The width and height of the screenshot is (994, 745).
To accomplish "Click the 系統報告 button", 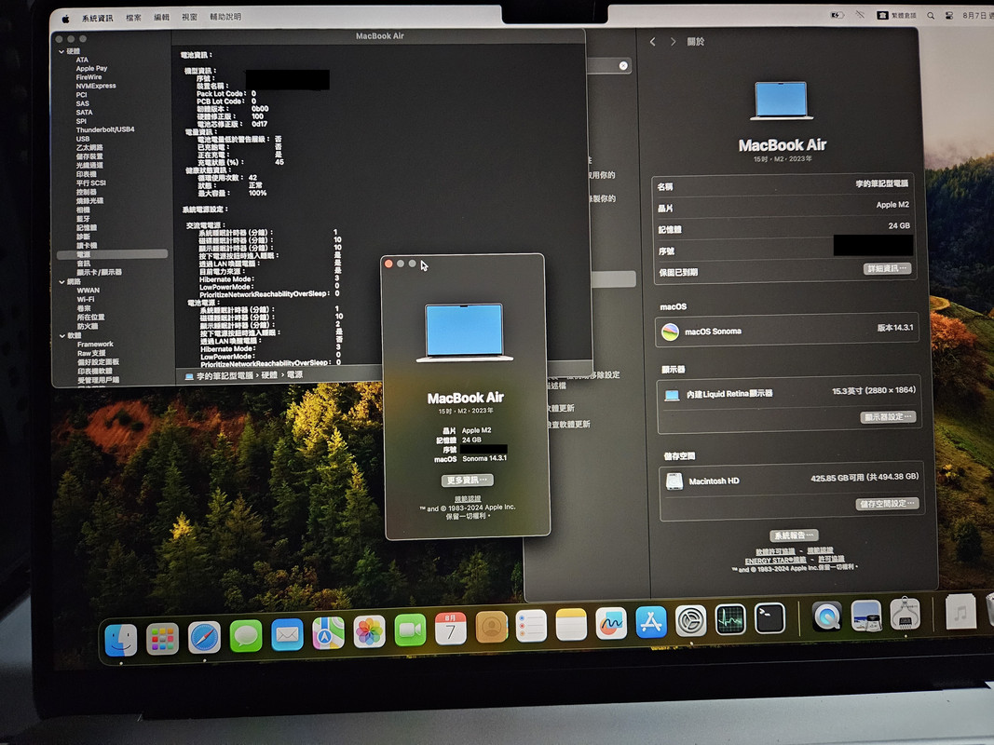I will pyautogui.click(x=794, y=535).
